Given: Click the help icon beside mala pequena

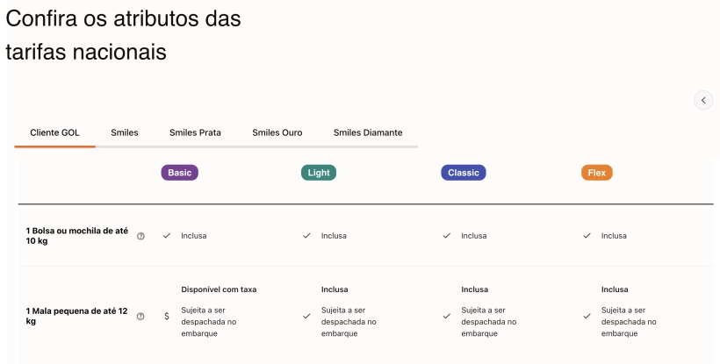Looking at the screenshot, I should pyautogui.click(x=140, y=317).
